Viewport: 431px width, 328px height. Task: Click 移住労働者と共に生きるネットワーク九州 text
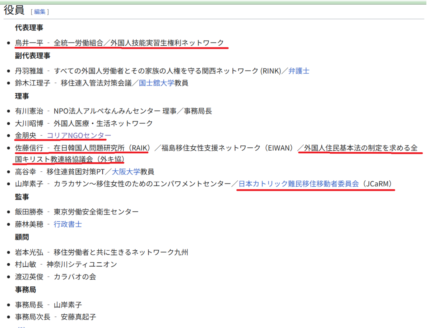coord(121,252)
